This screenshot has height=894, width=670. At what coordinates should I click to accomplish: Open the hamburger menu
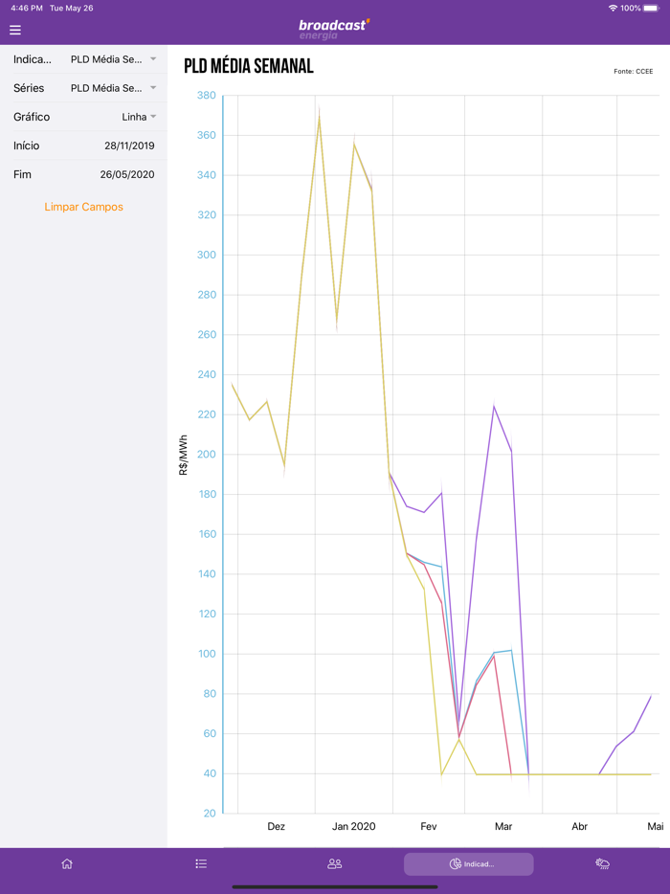(x=15, y=30)
